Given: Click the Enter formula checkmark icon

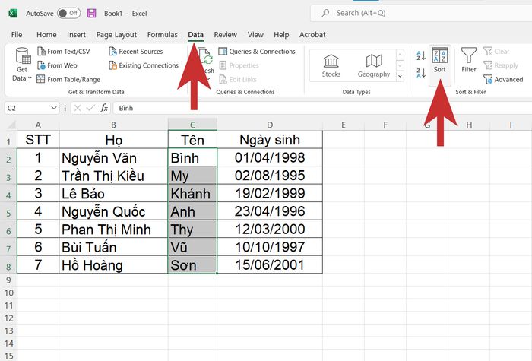Looking at the screenshot, I should pos(90,108).
